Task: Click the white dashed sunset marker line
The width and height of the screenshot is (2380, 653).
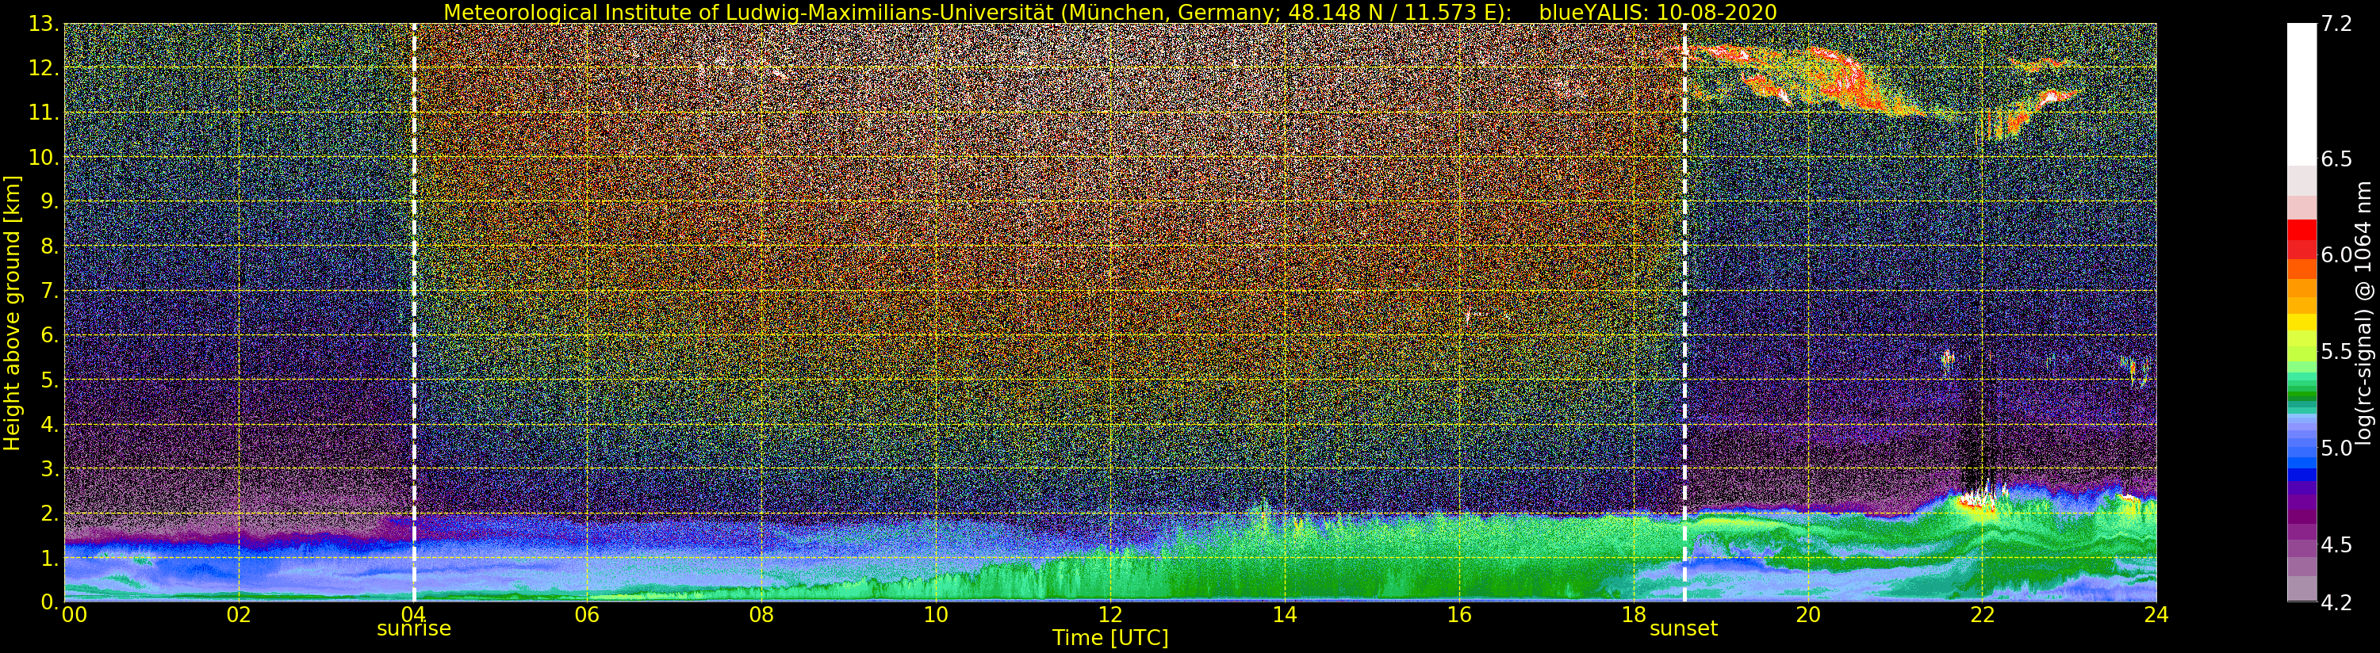Action: [1685, 313]
